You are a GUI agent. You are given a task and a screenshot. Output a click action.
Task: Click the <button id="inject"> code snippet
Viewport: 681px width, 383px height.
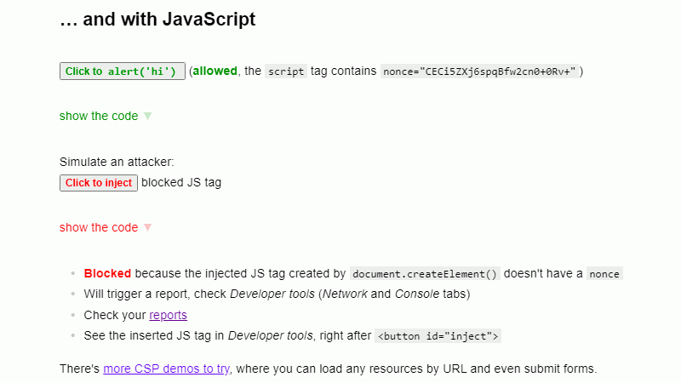438,336
